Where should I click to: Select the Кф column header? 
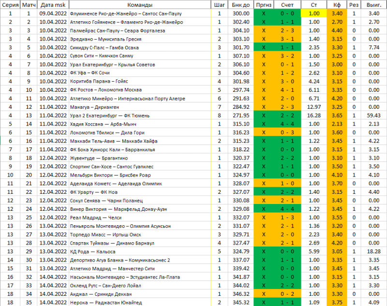pos(337,5)
